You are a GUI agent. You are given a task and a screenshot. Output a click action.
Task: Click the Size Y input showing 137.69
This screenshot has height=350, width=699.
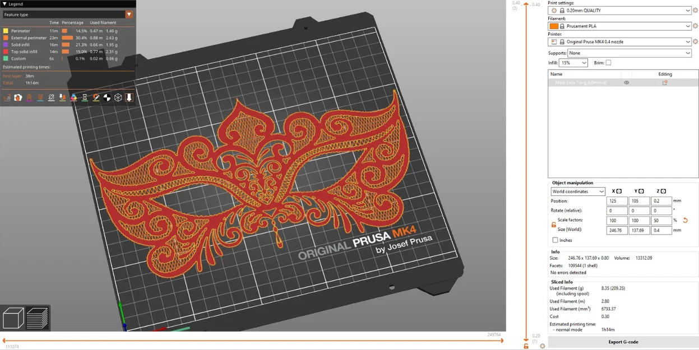click(638, 230)
